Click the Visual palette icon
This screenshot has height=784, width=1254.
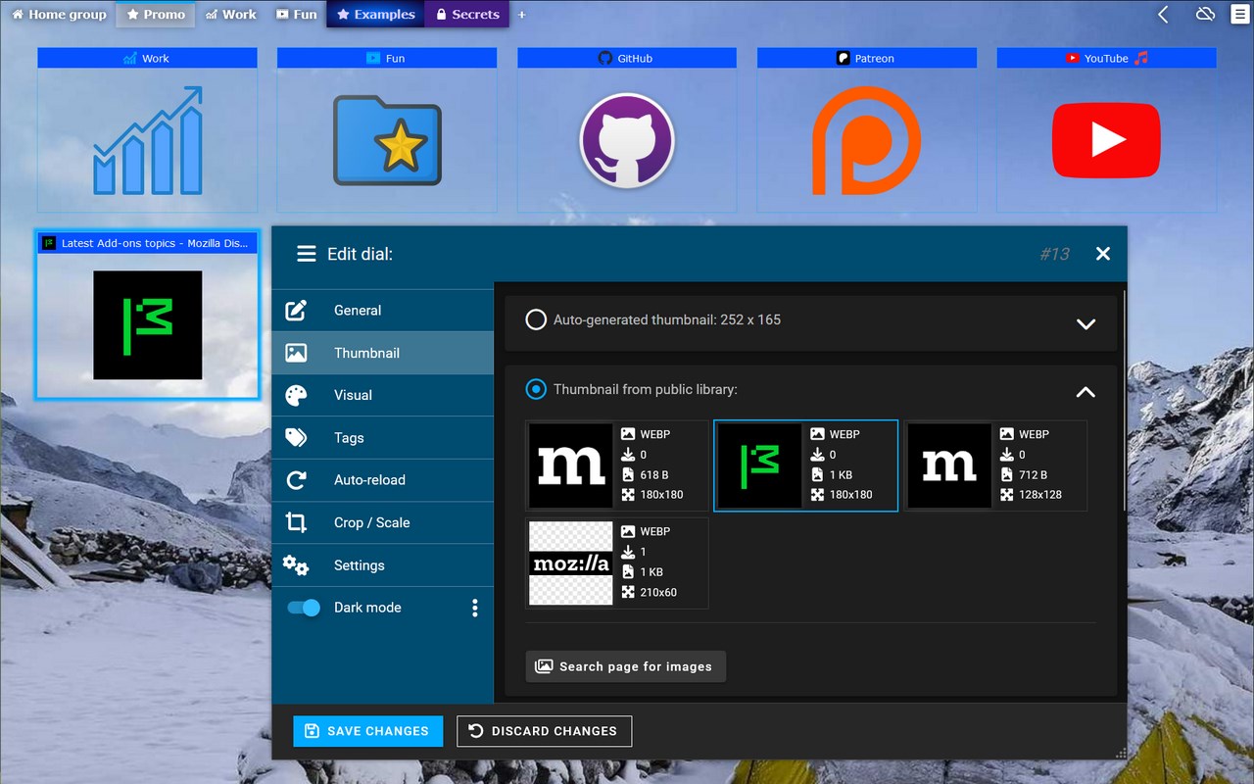pos(296,395)
